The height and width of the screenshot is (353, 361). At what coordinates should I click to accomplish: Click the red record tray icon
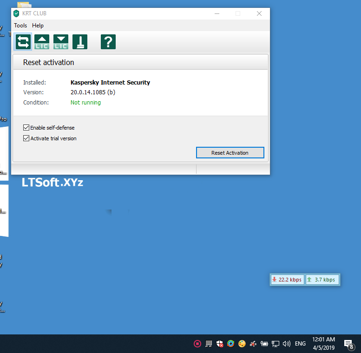[x=197, y=344]
